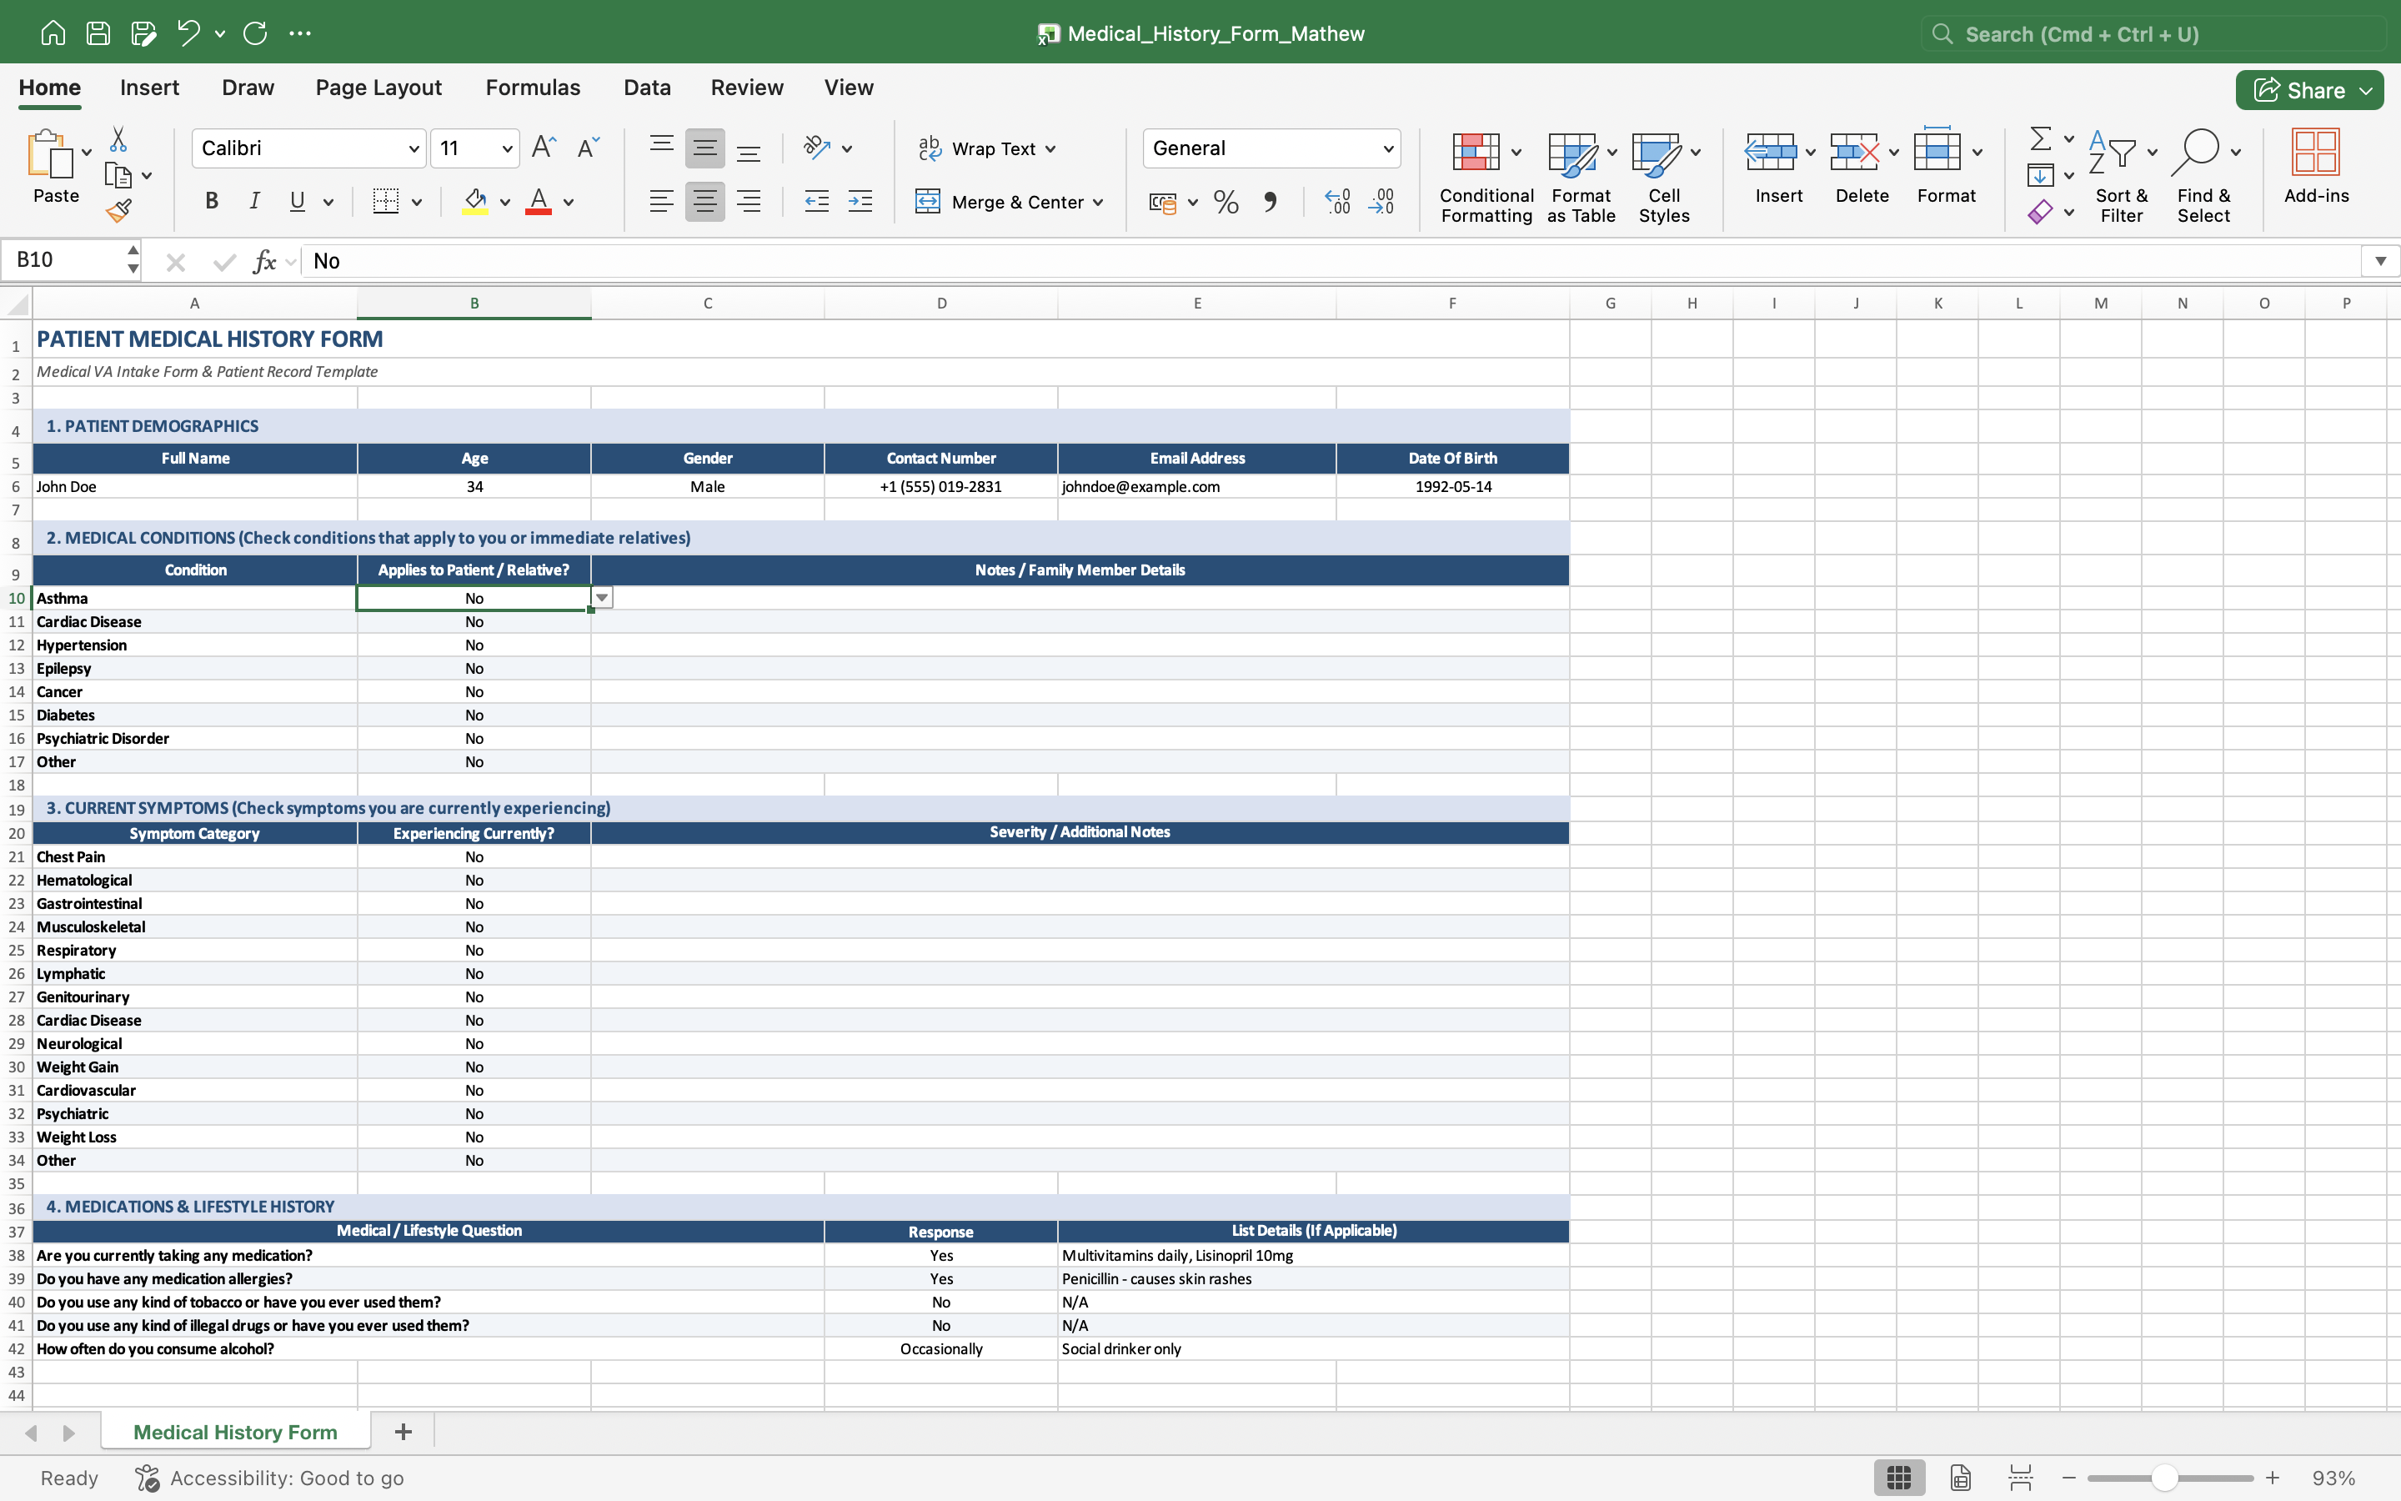Viewport: 2401px width, 1501px height.
Task: Click Format as Table button
Action: [1581, 177]
